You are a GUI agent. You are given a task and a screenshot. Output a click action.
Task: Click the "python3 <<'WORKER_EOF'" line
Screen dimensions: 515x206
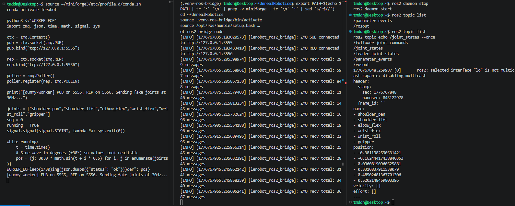pyautogui.click(x=31, y=20)
